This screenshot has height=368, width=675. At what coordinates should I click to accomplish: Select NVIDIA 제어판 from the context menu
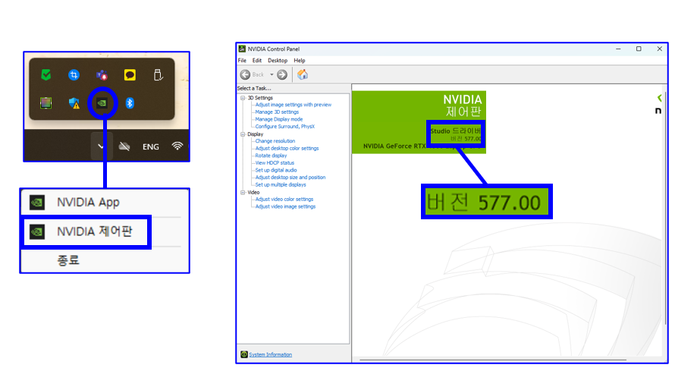pos(94,231)
